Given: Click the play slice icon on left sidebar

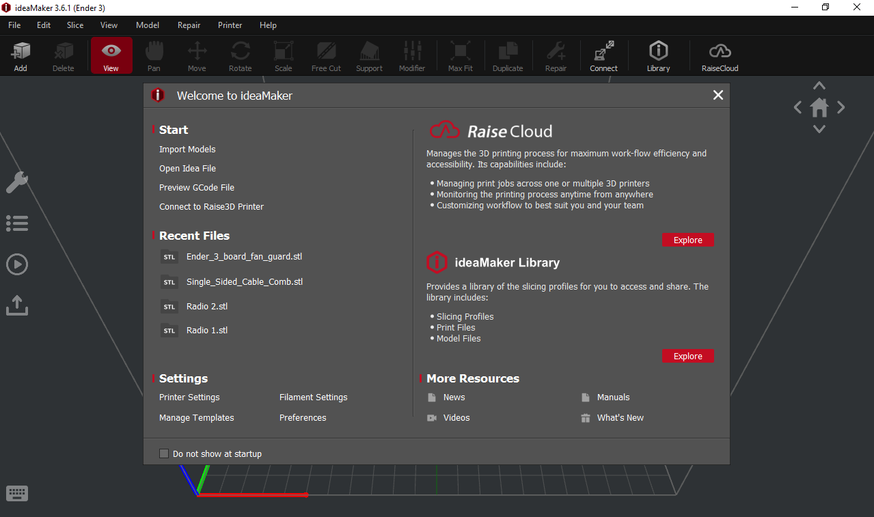Looking at the screenshot, I should tap(17, 264).
